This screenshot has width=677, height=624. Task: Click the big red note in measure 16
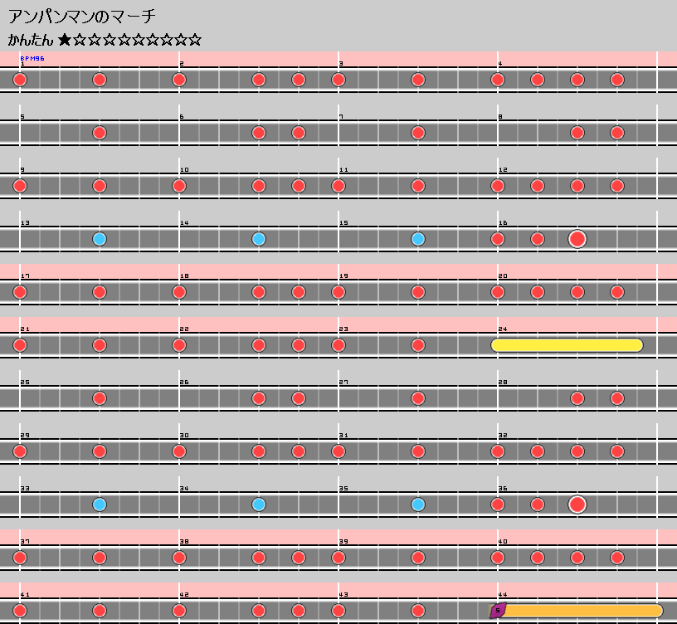tap(577, 239)
